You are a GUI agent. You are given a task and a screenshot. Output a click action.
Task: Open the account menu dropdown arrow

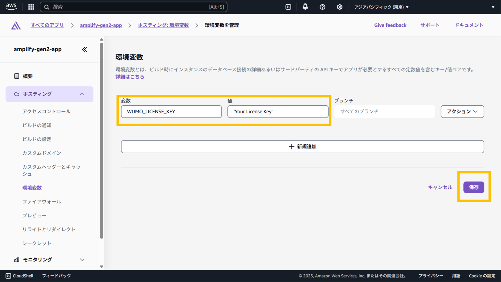tap(493, 7)
